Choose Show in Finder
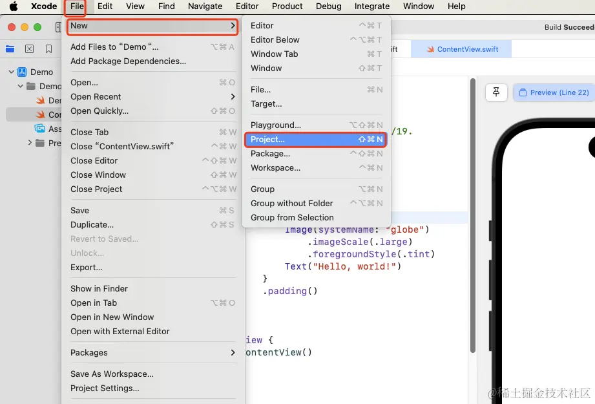The height and width of the screenshot is (404, 595). tap(152, 288)
